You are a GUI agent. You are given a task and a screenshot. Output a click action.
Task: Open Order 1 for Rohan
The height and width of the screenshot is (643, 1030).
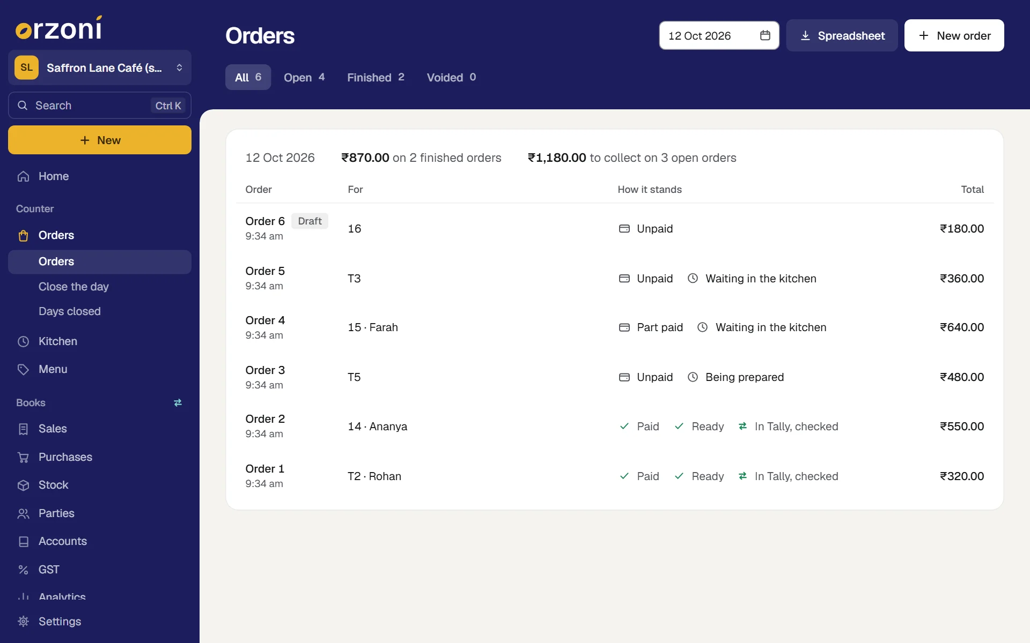point(614,476)
